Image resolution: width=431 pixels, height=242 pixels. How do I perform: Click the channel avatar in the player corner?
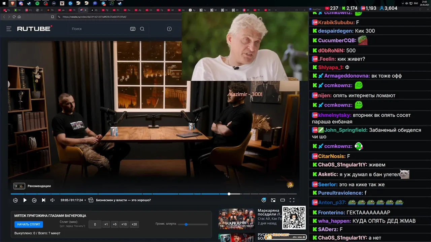(290, 185)
